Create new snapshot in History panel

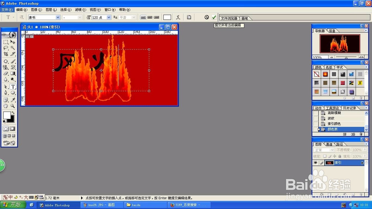[x=353, y=134]
